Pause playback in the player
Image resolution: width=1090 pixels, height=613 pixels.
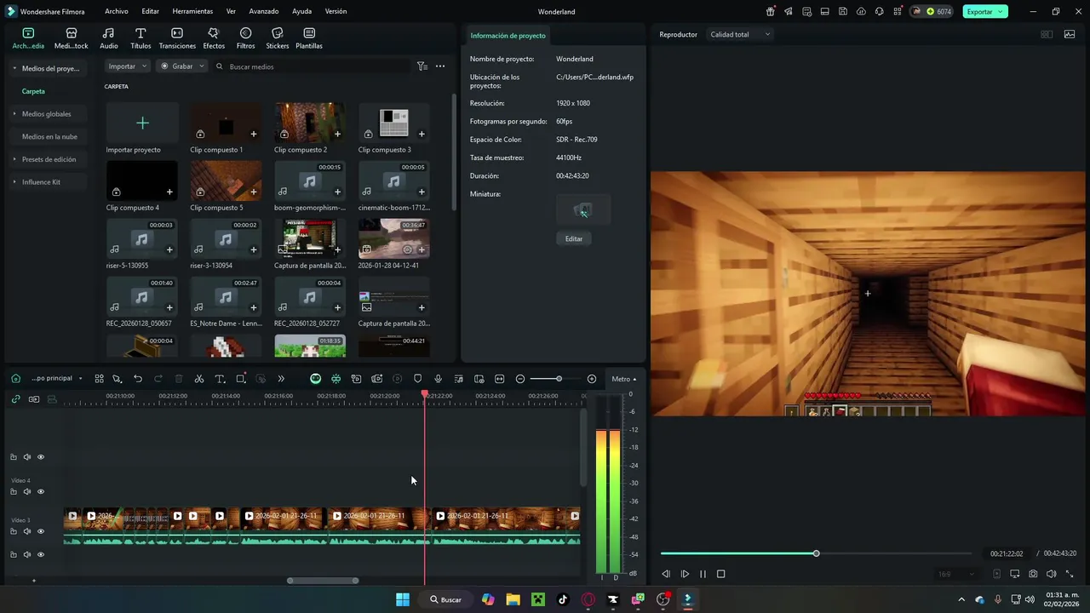(703, 574)
